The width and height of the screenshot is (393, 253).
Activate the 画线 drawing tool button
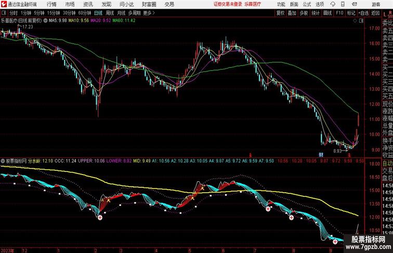[327, 13]
